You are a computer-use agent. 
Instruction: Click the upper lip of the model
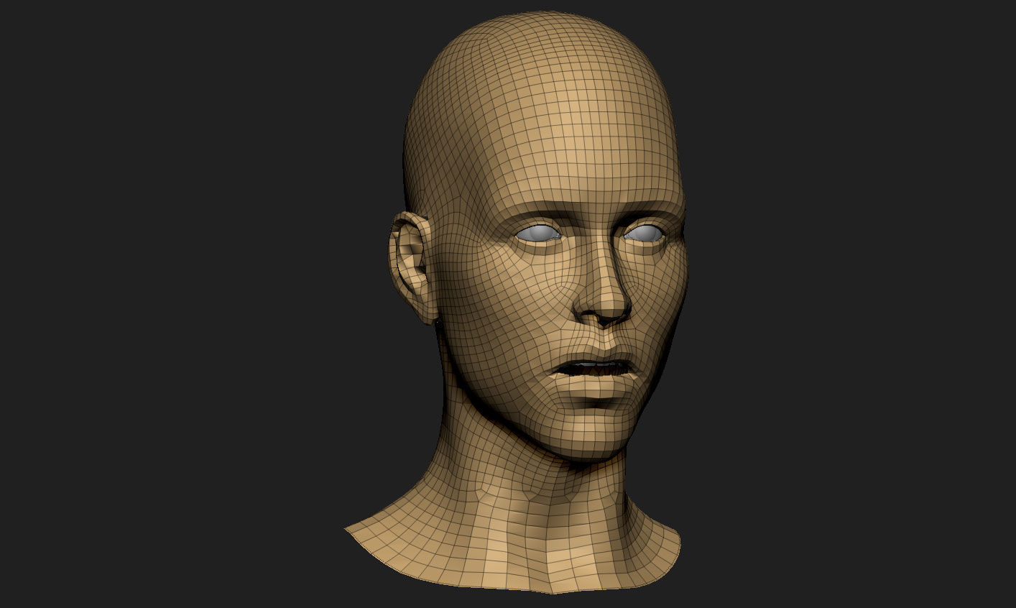596,356
